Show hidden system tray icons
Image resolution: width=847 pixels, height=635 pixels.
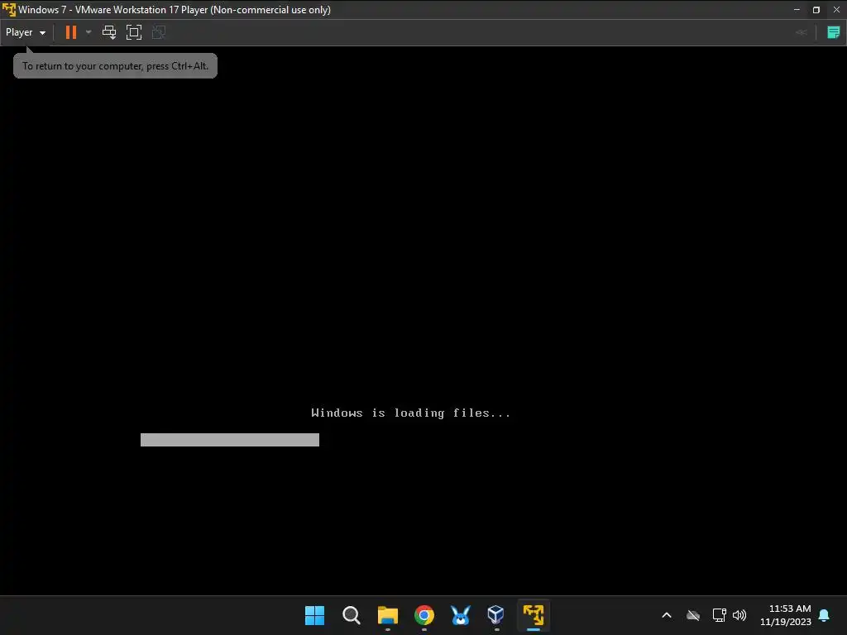coord(667,615)
